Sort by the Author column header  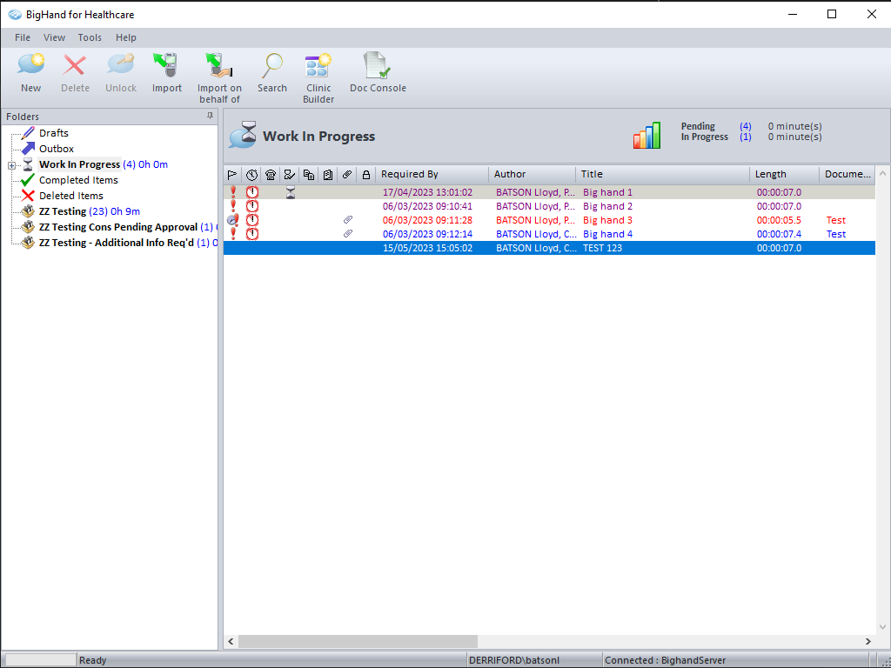[x=532, y=174]
